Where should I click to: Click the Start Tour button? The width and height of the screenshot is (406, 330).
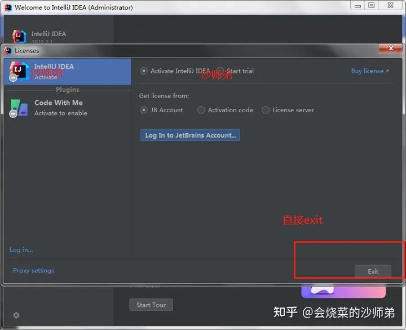[151, 305]
